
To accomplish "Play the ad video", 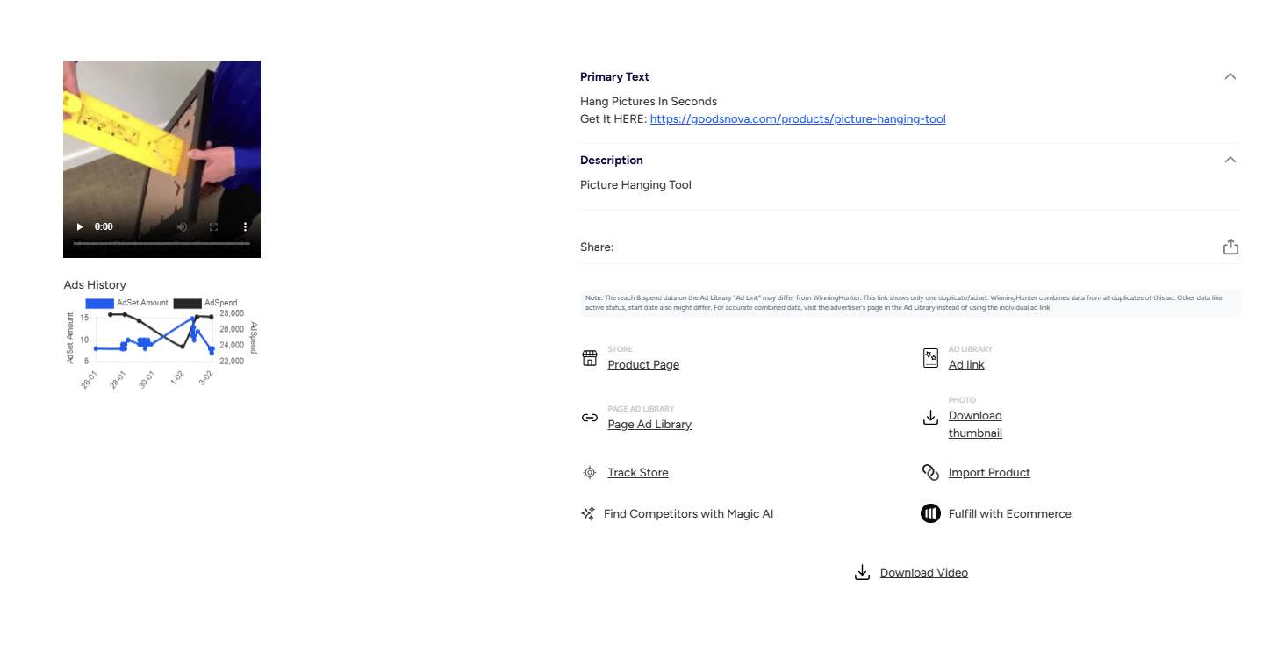I will click(x=80, y=226).
